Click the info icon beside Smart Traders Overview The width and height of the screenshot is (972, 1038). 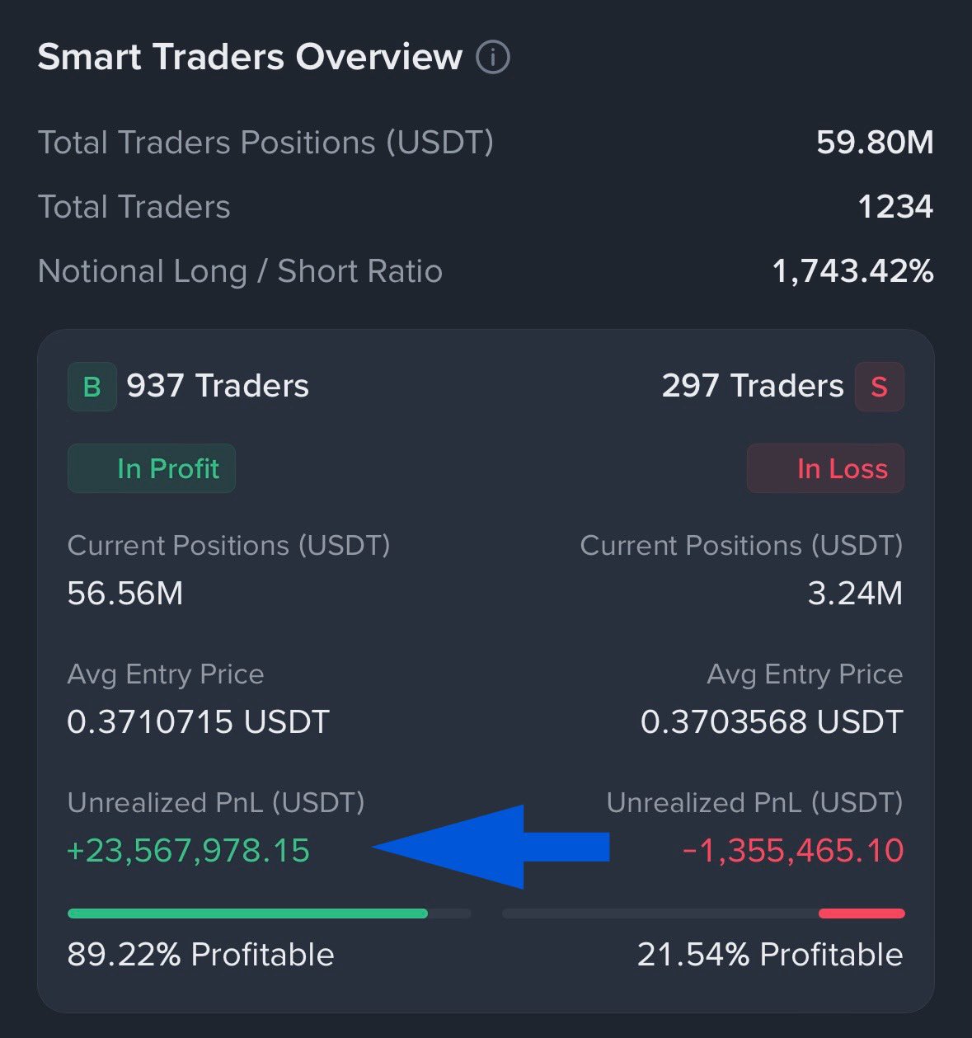(x=493, y=58)
